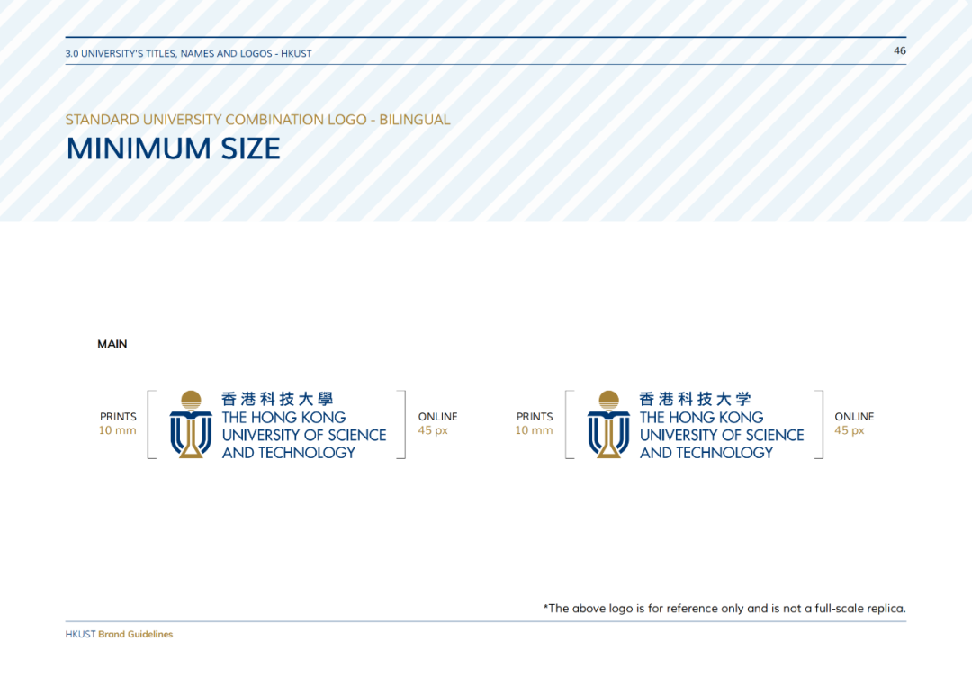Click 'AND TECHNOLOGY' in the simplified Chinese logo
Viewport: 972px width, 687px height.
point(706,453)
